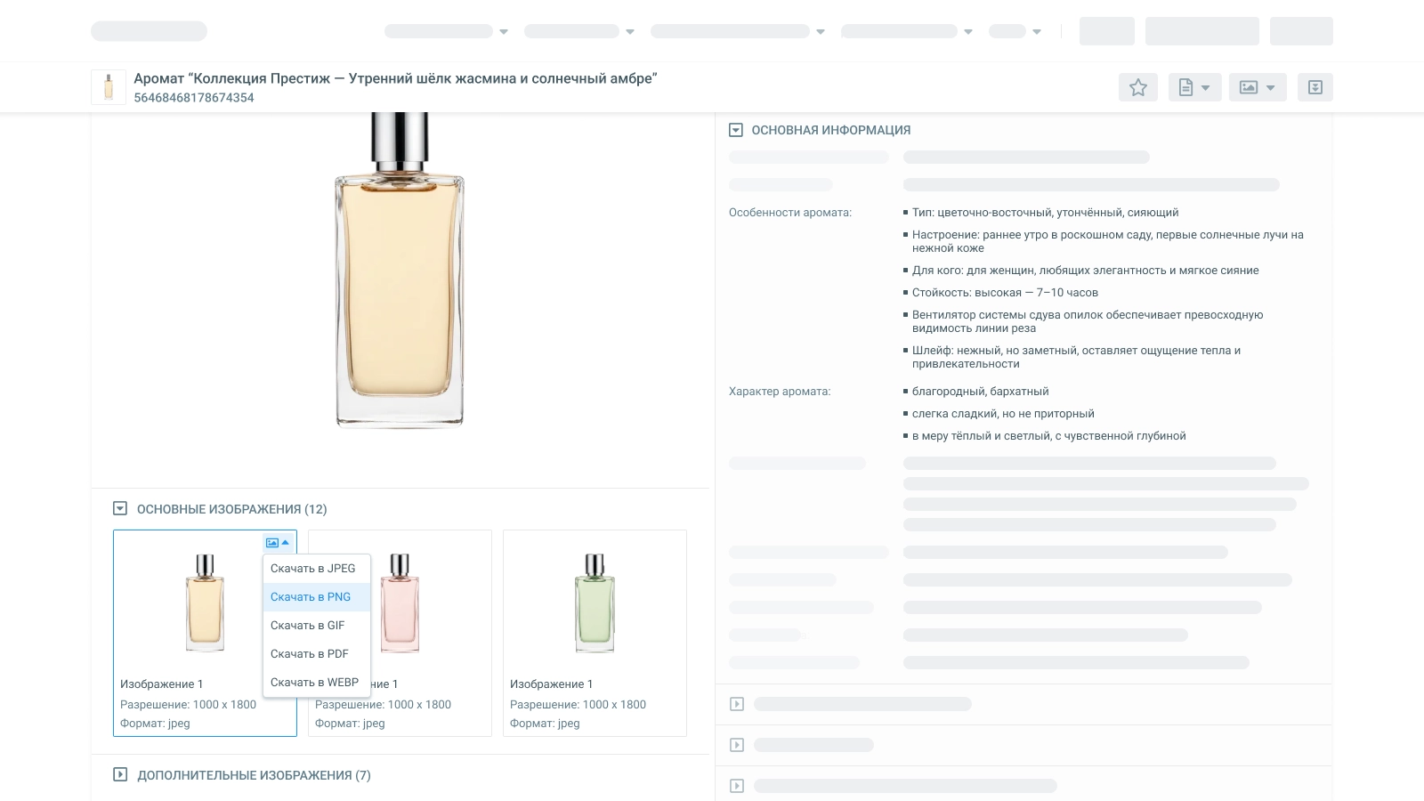The image size is (1424, 801).
Task: Expand the first collapsed section below product info
Action: 737,704
